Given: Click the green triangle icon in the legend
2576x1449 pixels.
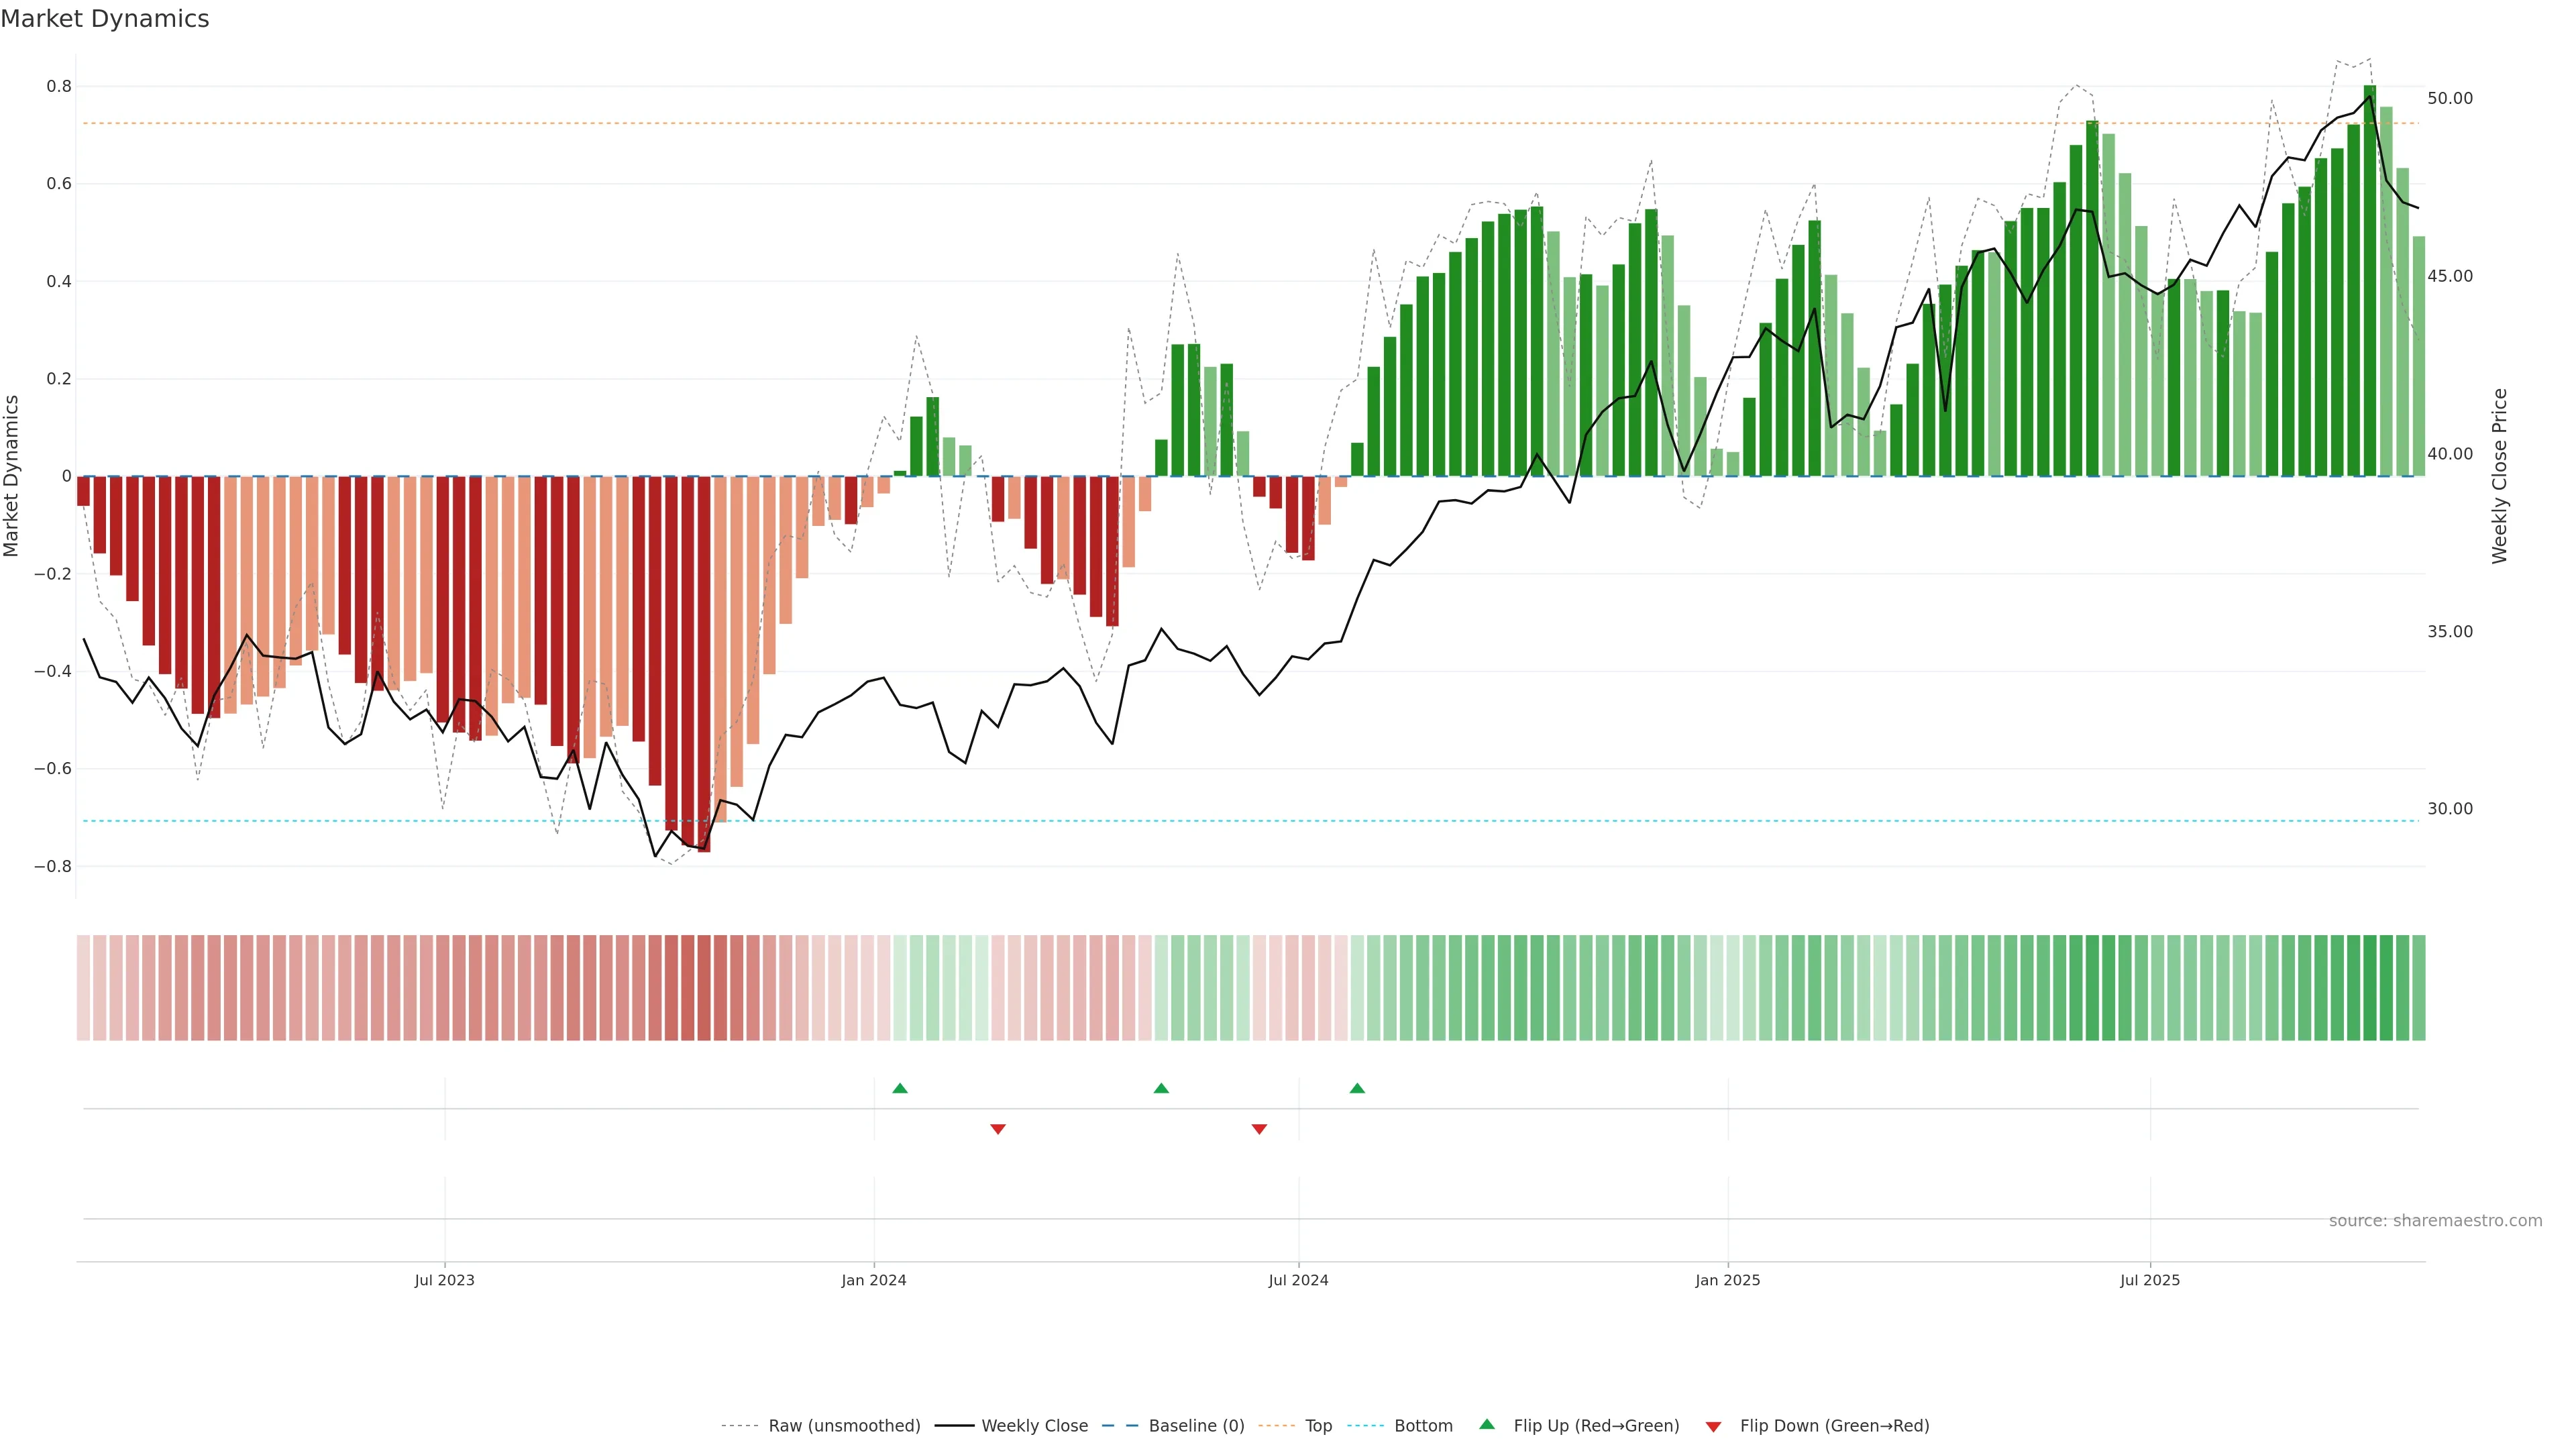Looking at the screenshot, I should pyautogui.click(x=1487, y=1424).
